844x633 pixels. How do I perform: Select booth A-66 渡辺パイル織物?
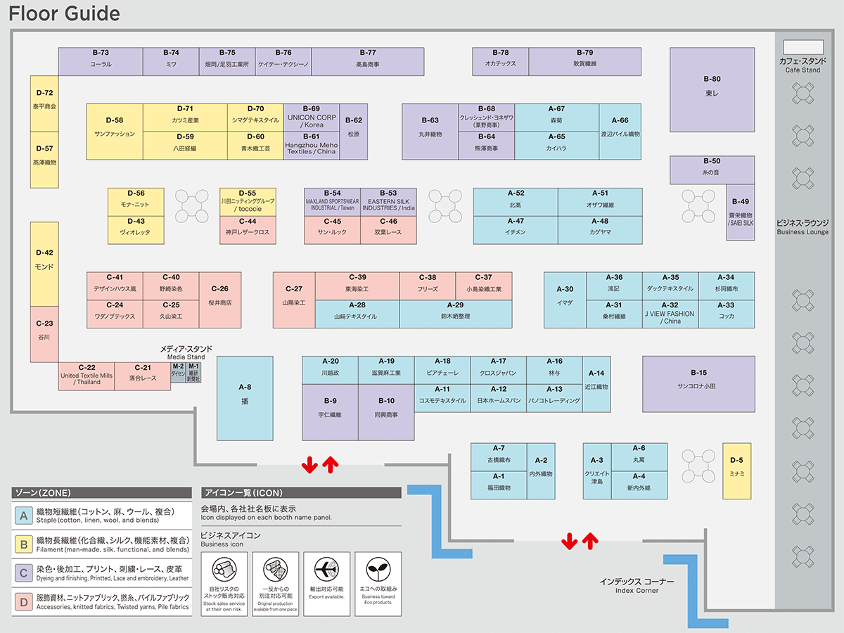620,132
